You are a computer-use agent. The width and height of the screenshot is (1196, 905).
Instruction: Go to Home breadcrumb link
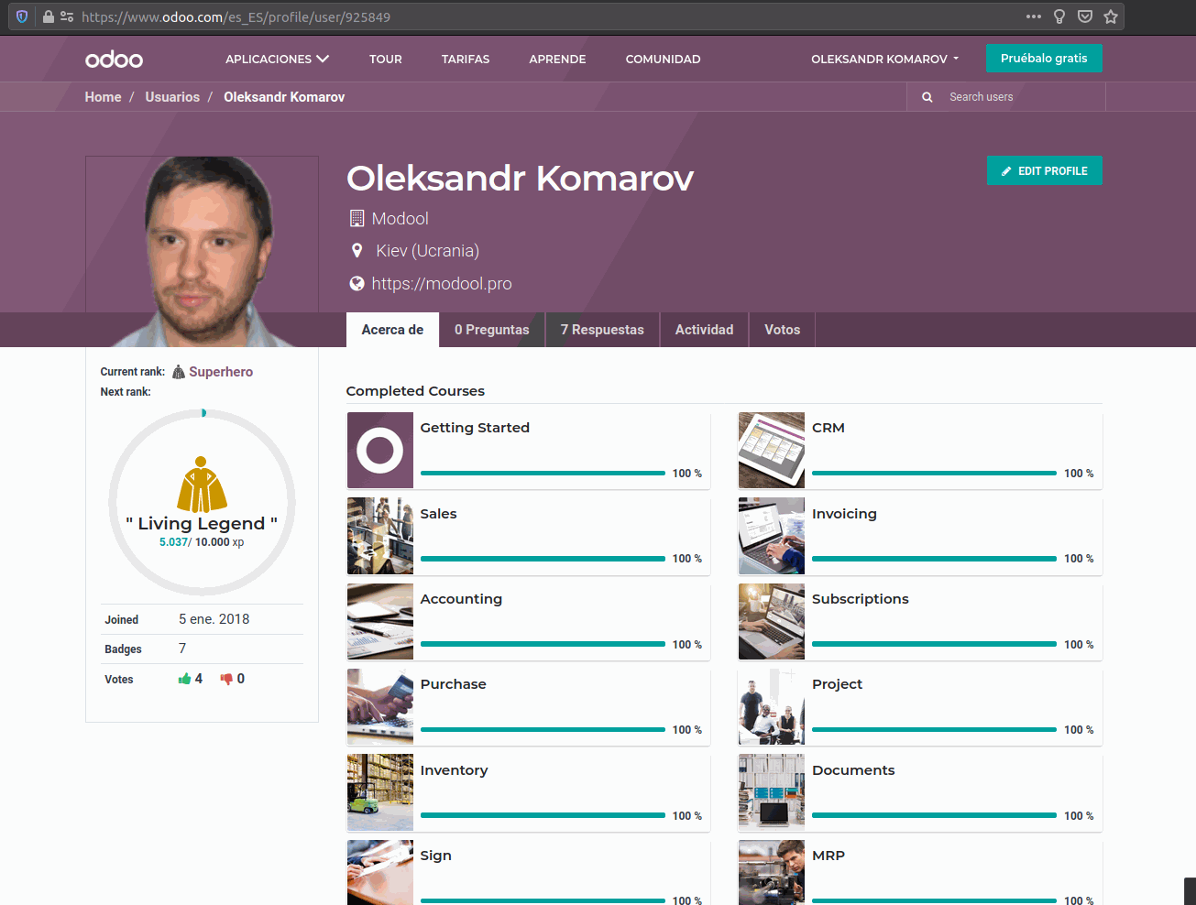point(103,97)
